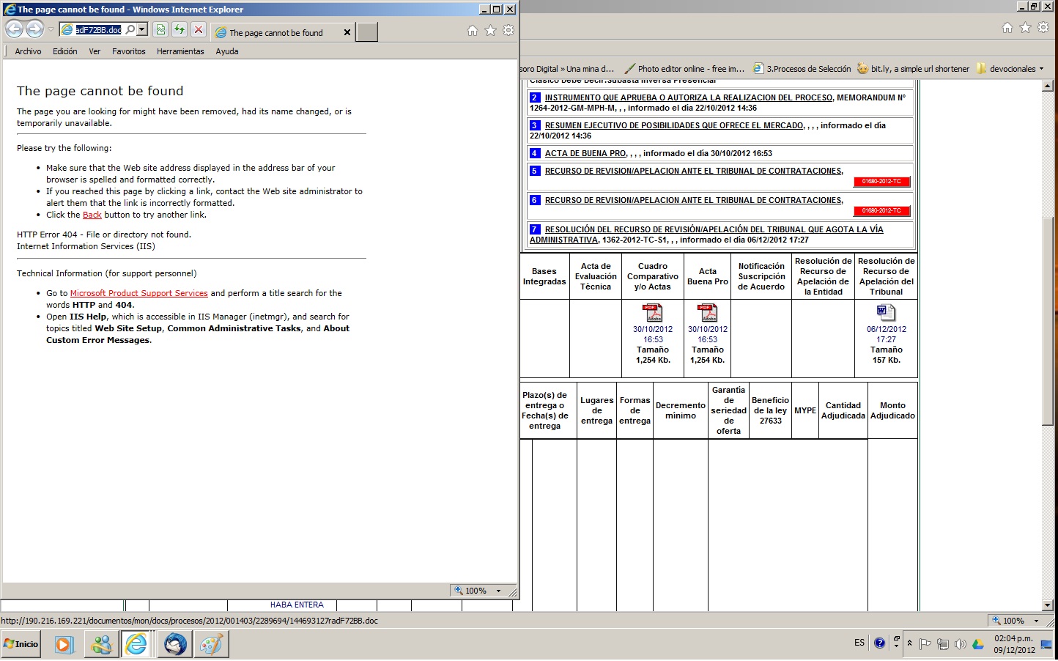The image size is (1058, 661).
Task: Open Windows Live Messenger from the taskbar
Action: click(101, 644)
